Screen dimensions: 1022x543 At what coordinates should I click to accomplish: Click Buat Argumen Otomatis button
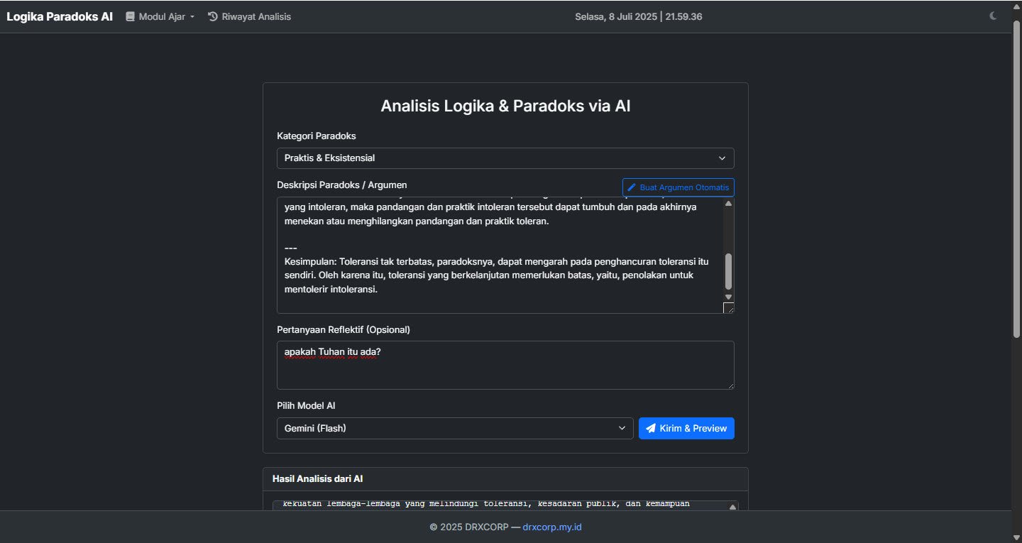678,187
